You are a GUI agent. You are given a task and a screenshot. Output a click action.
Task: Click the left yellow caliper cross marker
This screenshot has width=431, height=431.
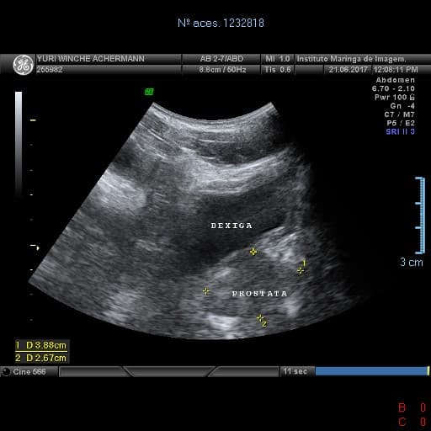pos(206,291)
